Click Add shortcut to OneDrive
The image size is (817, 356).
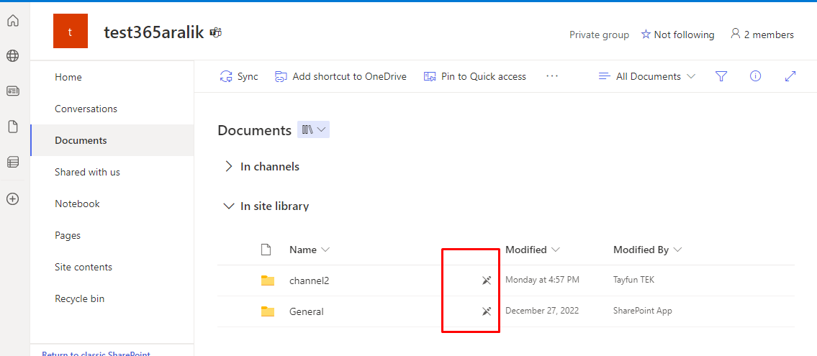pyautogui.click(x=340, y=76)
